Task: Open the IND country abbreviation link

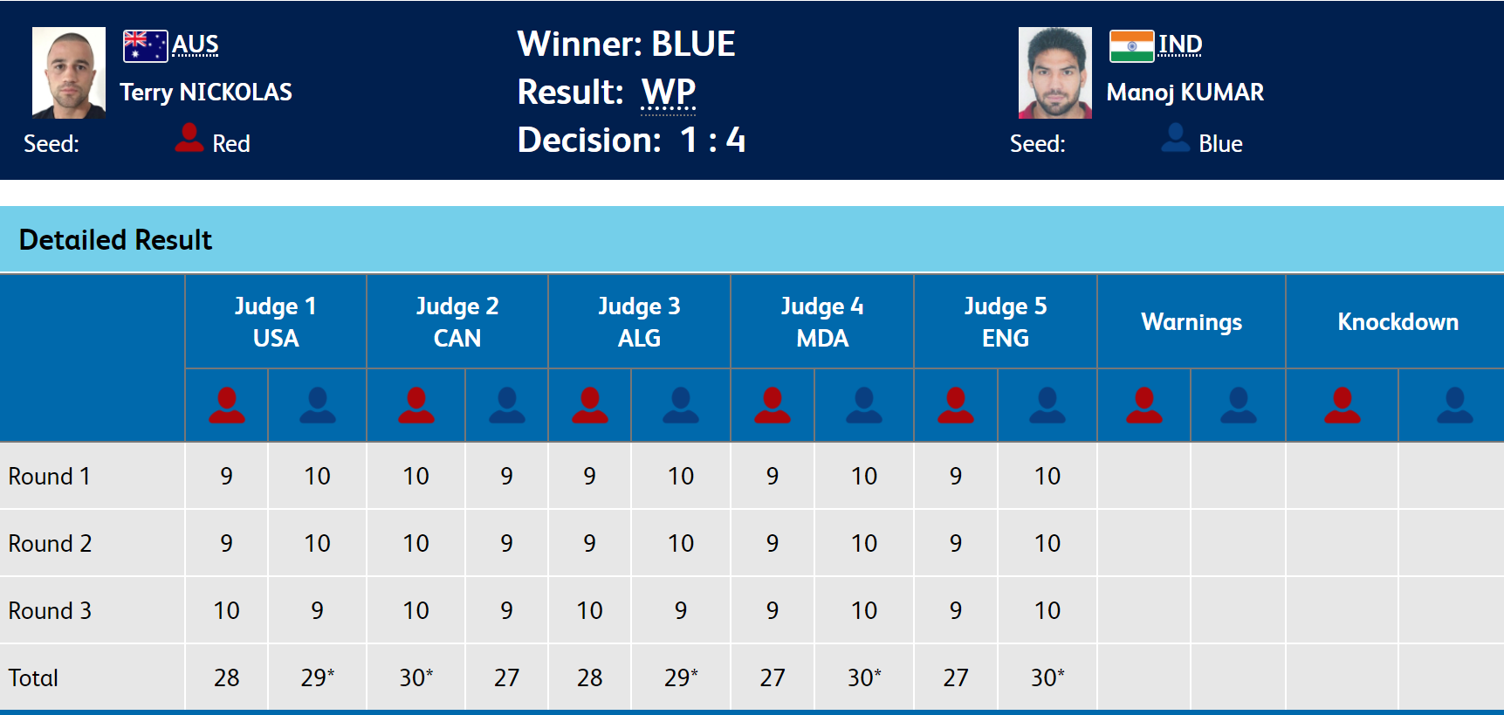Action: [x=1180, y=45]
